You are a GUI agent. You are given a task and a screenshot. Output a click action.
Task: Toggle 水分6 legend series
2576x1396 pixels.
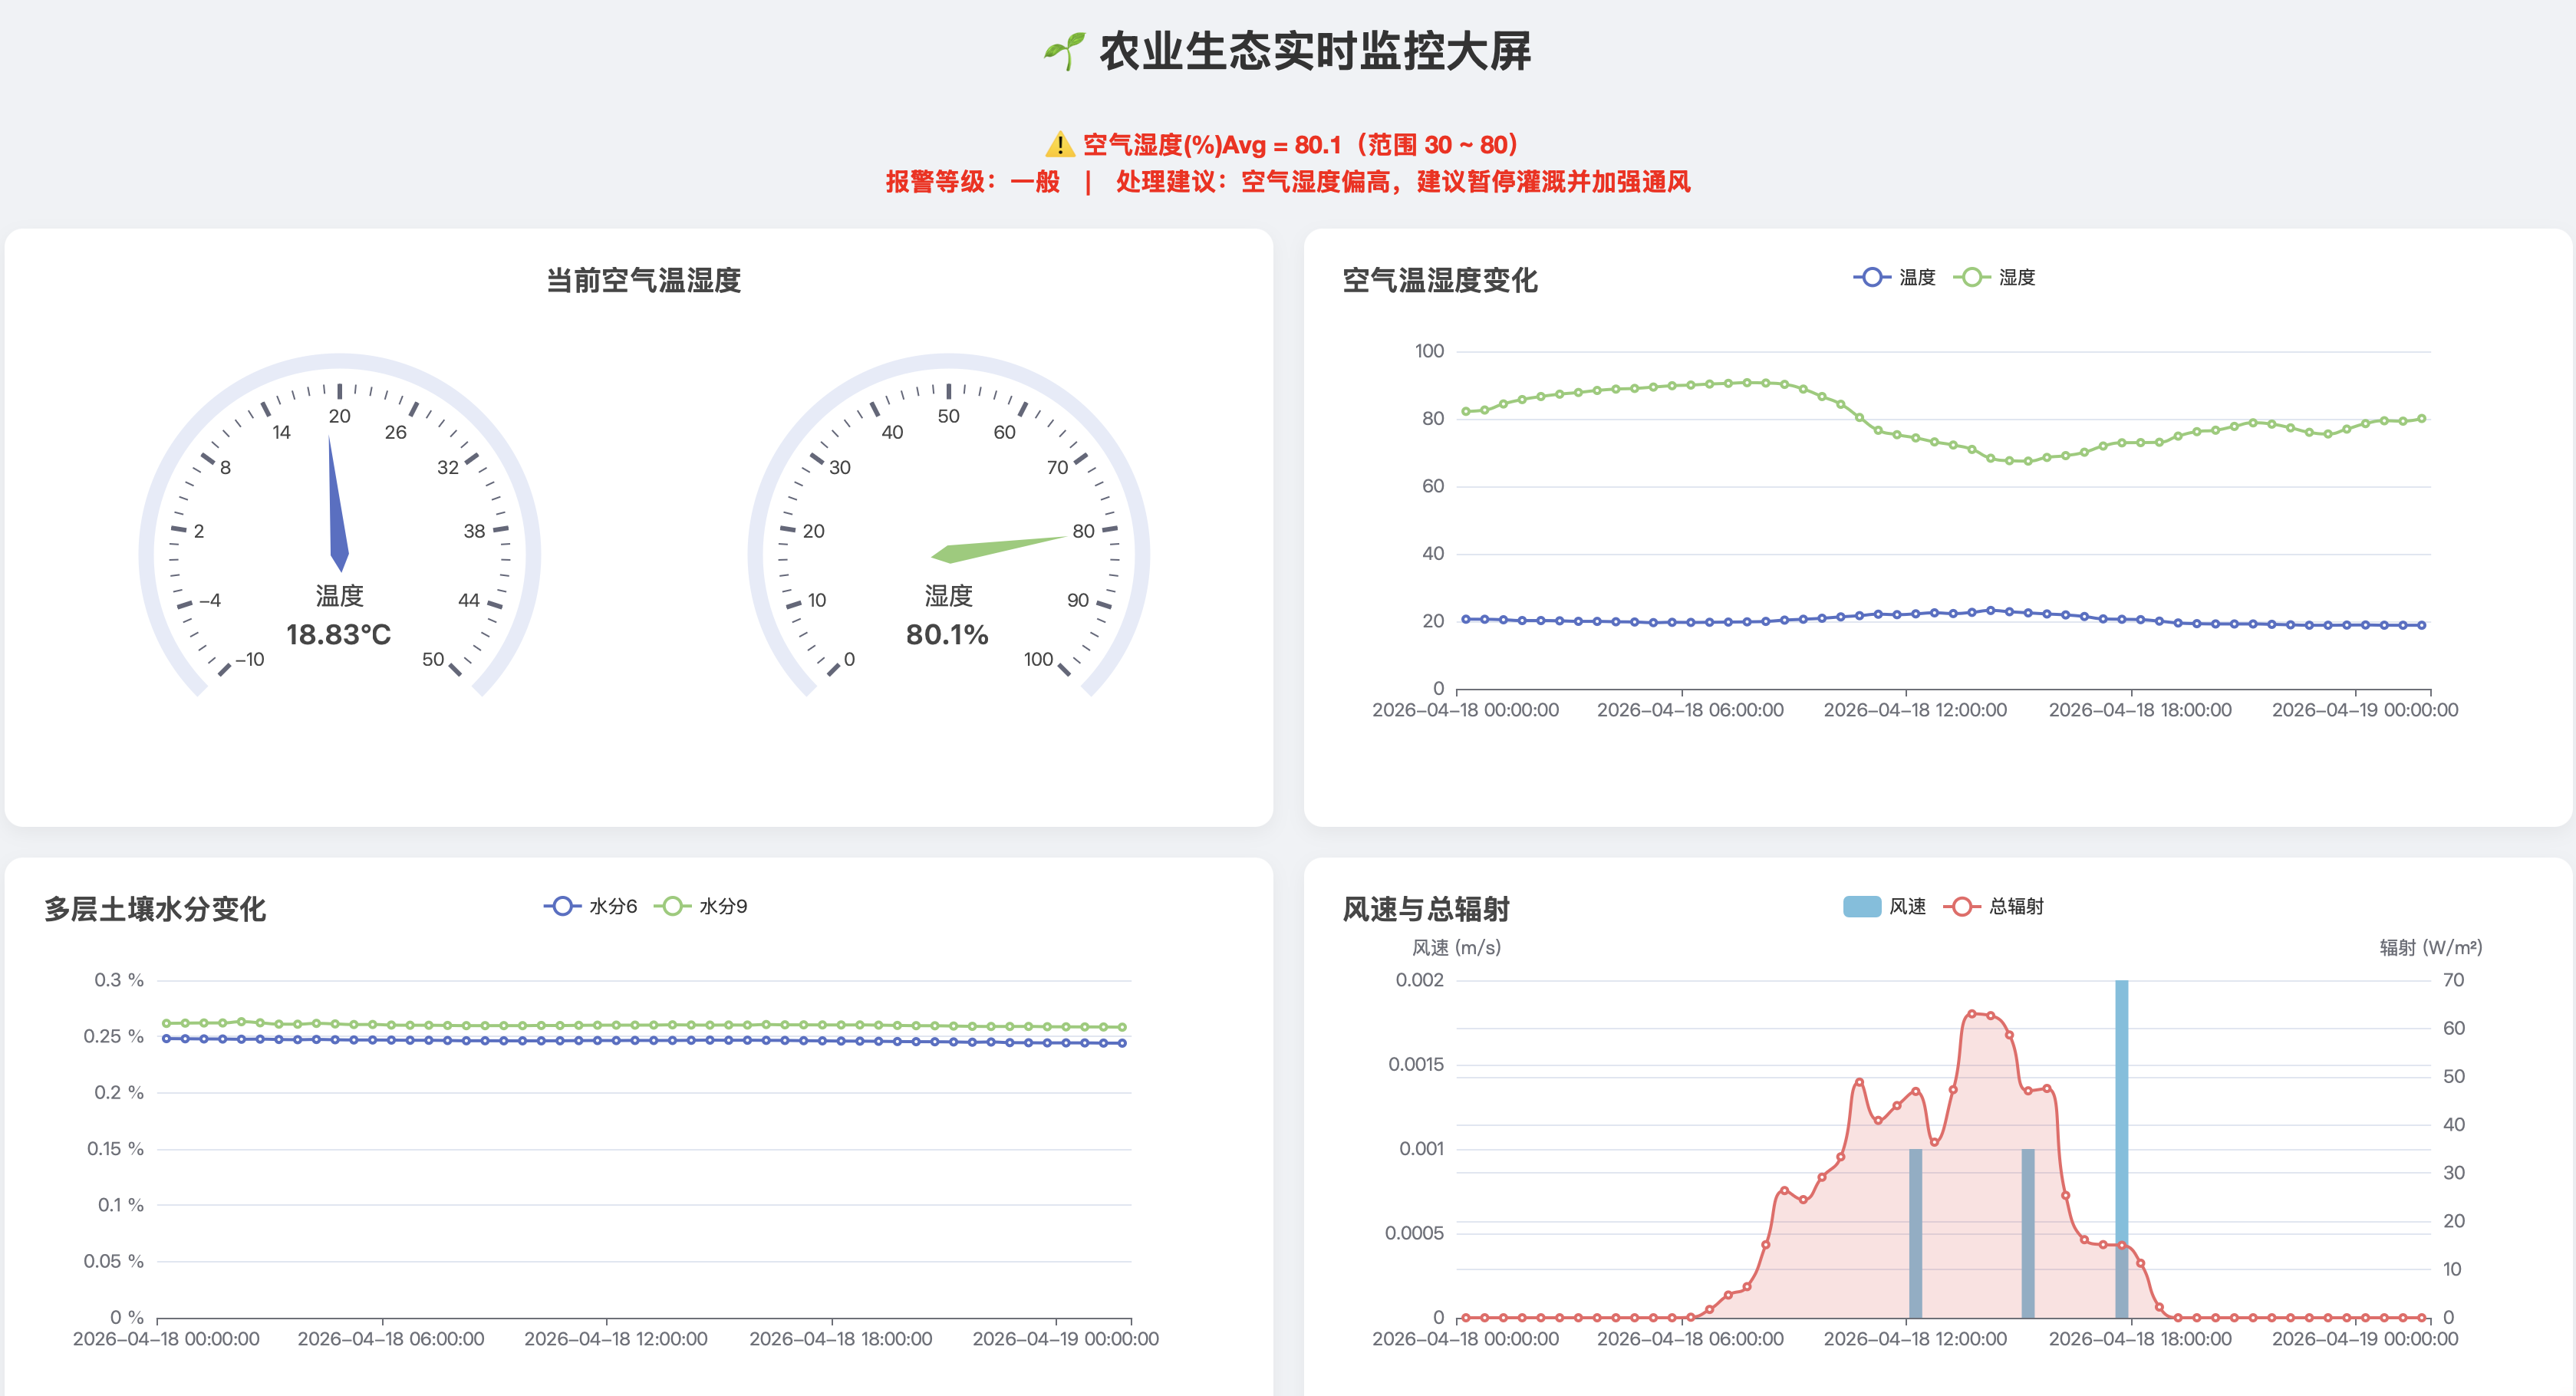coord(590,906)
